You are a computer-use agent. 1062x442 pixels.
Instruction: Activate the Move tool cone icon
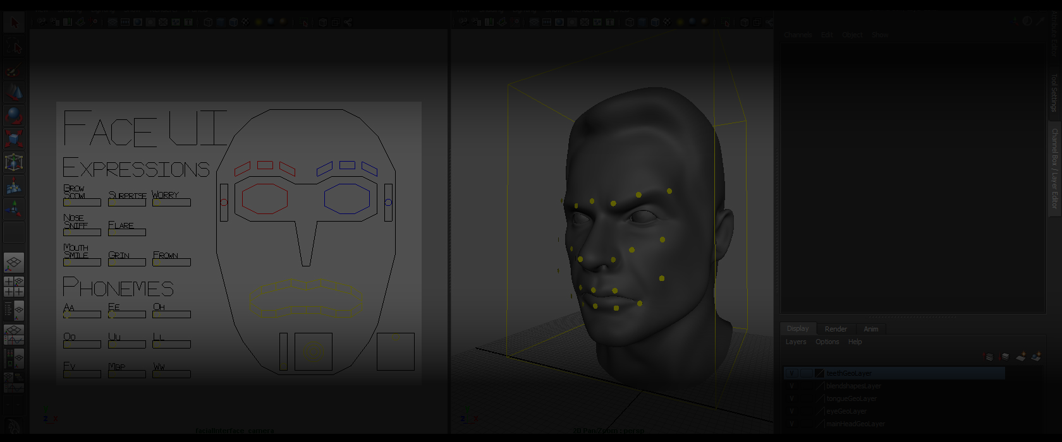pos(14,93)
